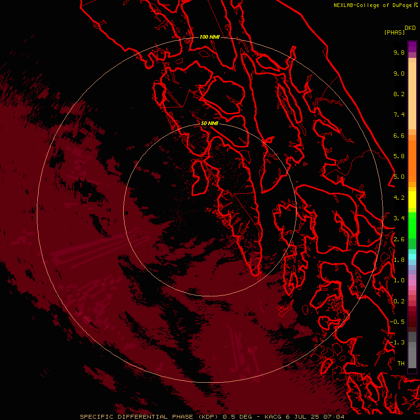This screenshot has width=420, height=420.
Task: Click the TH threshold label on the scale
Action: point(401,364)
